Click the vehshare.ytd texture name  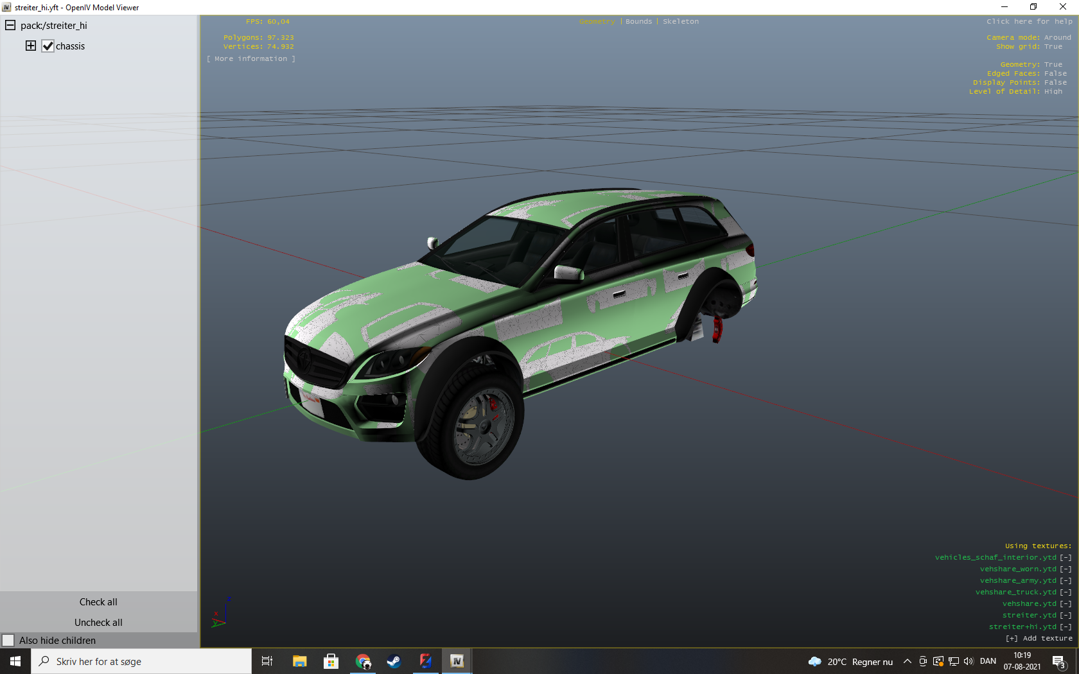coord(1030,604)
